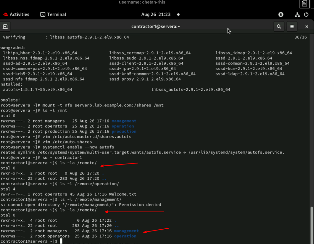This screenshot has height=244, width=314.
Task: Click the last blue management directory entry
Action: [x=126, y=231]
